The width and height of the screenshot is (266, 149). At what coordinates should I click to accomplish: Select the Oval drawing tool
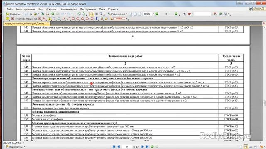click(x=78, y=19)
